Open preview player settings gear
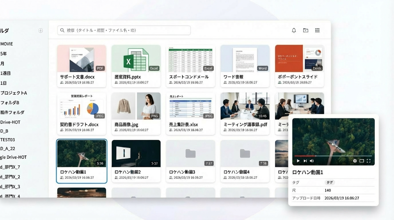This screenshot has height=220, width=394. click(355, 161)
